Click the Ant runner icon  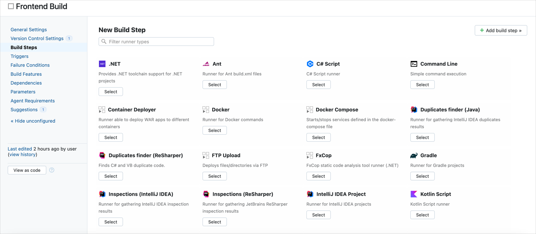[x=206, y=63]
